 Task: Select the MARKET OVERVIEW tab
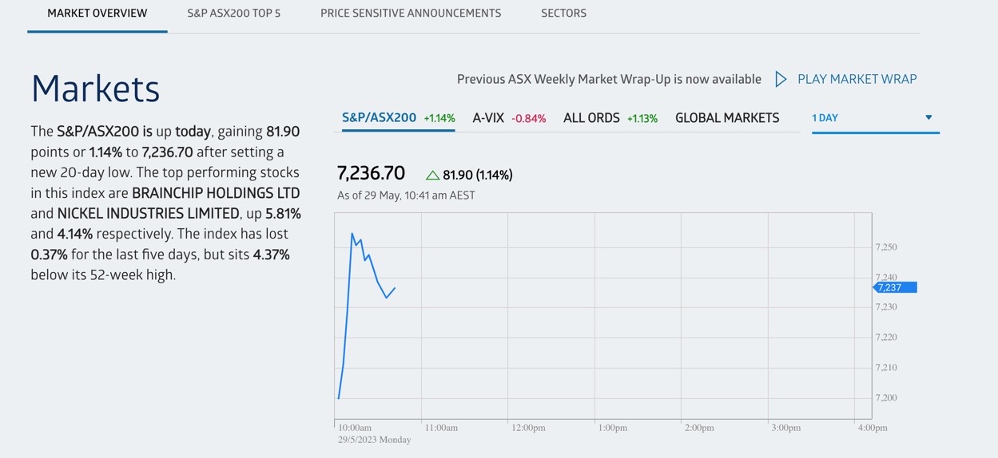click(97, 14)
